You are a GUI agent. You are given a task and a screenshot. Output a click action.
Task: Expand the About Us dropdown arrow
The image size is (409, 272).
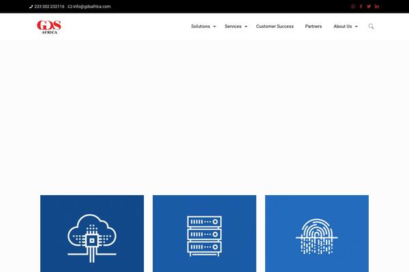[x=356, y=27]
